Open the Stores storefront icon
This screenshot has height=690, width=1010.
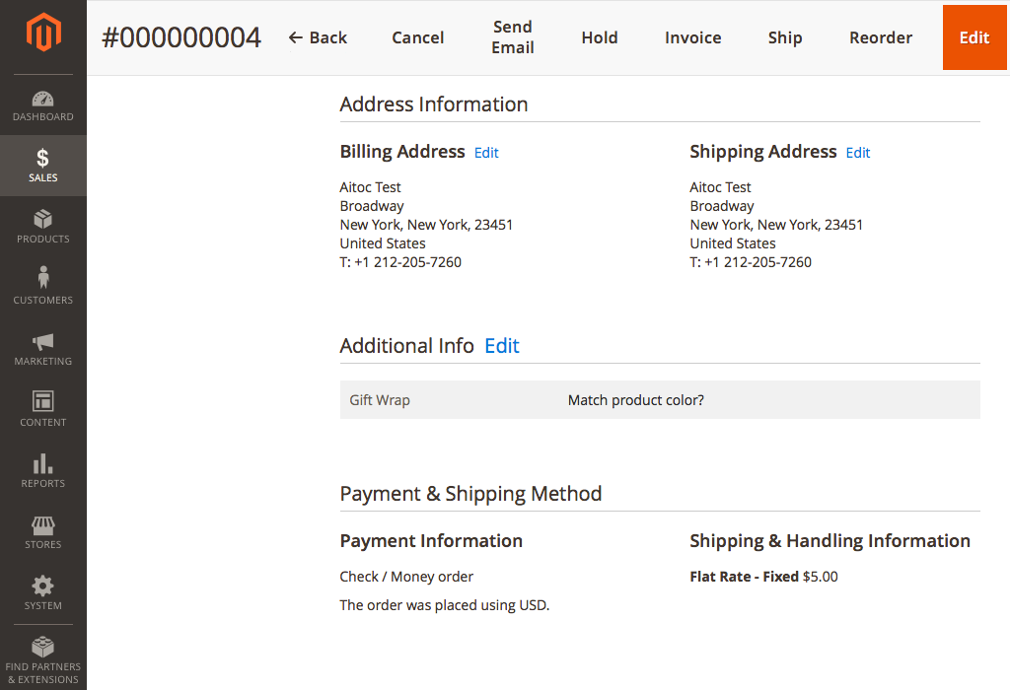[x=43, y=525]
